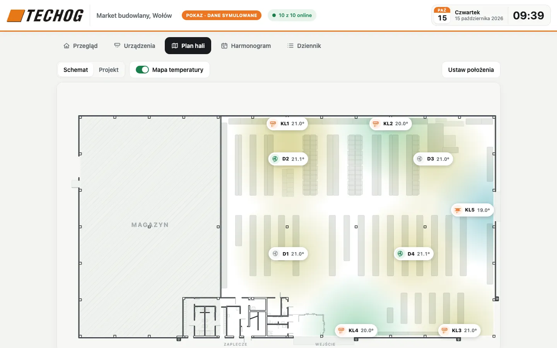Click the map icon in Plan hali
The height and width of the screenshot is (348, 557).
pyautogui.click(x=175, y=46)
